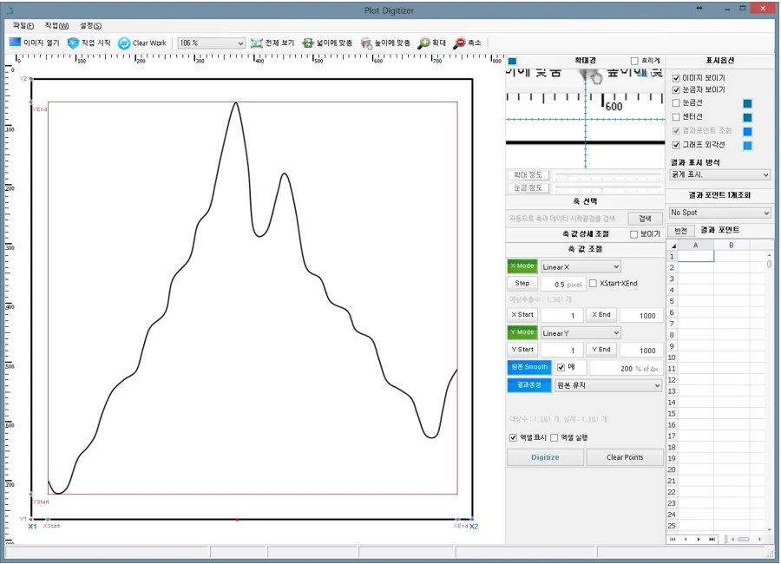Click the Step button

point(522,283)
